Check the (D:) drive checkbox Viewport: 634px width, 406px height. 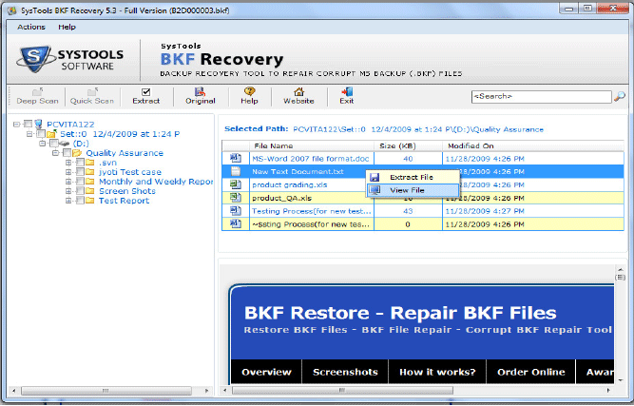tap(54, 144)
